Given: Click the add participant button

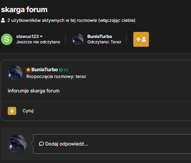Looking at the screenshot, I should pyautogui.click(x=141, y=39).
